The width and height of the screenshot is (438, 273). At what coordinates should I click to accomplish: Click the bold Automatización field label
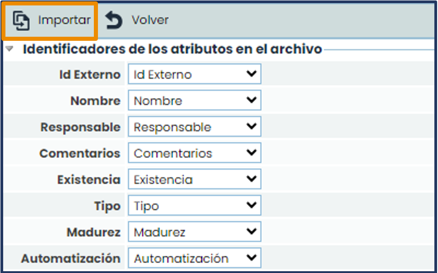tap(71, 258)
